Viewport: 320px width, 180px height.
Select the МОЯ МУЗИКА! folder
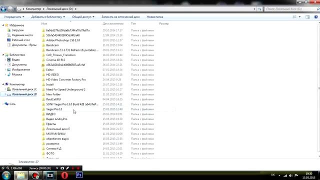click(55, 134)
